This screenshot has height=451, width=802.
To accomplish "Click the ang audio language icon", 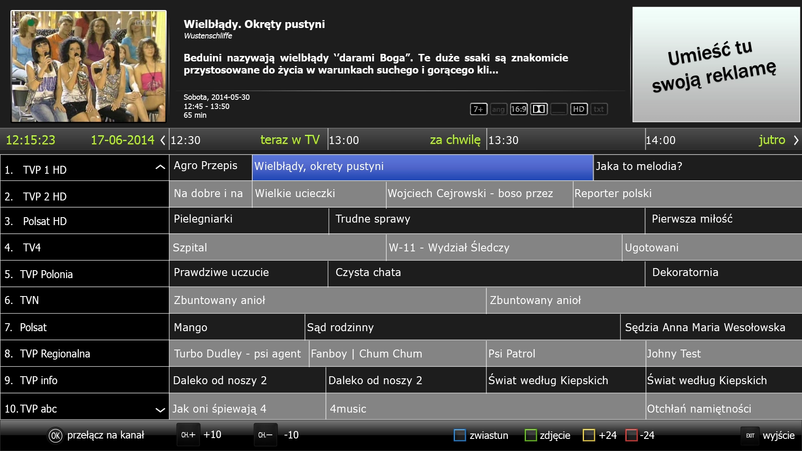I will [x=498, y=109].
